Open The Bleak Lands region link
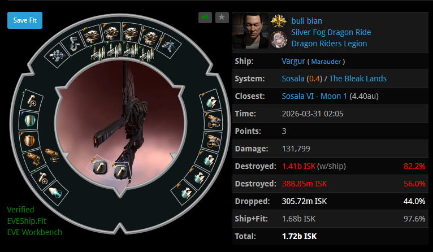This screenshot has height=252, width=433. 358,79
